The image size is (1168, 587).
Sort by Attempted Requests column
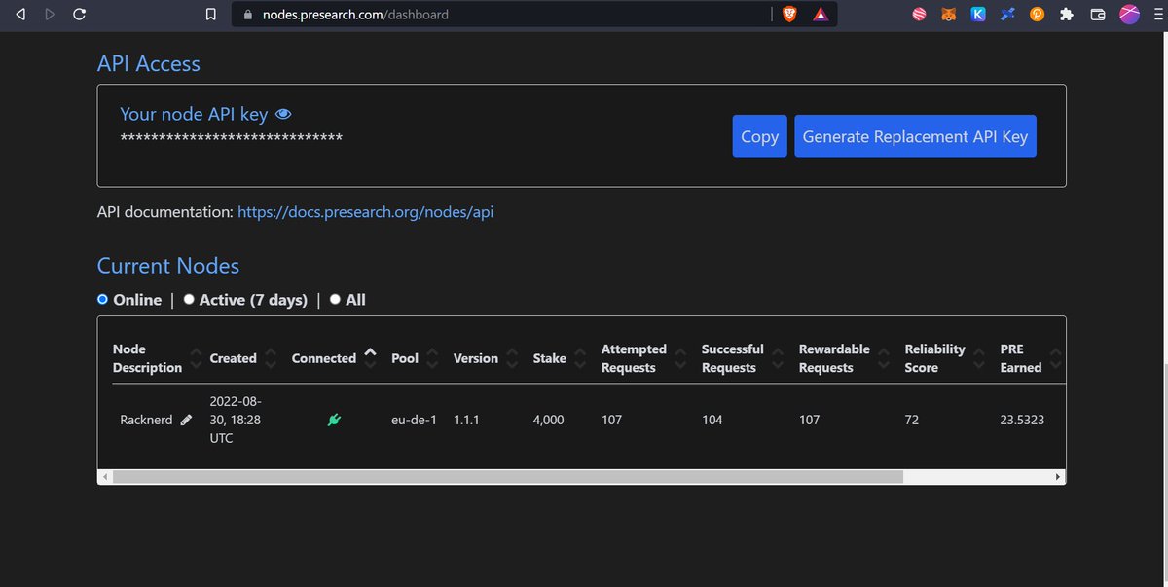[x=680, y=358]
